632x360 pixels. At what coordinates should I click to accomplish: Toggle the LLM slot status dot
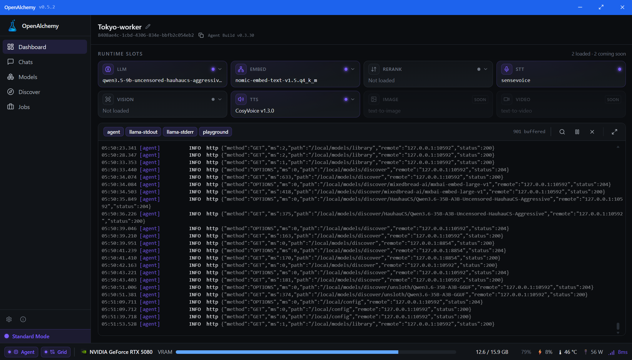click(213, 69)
